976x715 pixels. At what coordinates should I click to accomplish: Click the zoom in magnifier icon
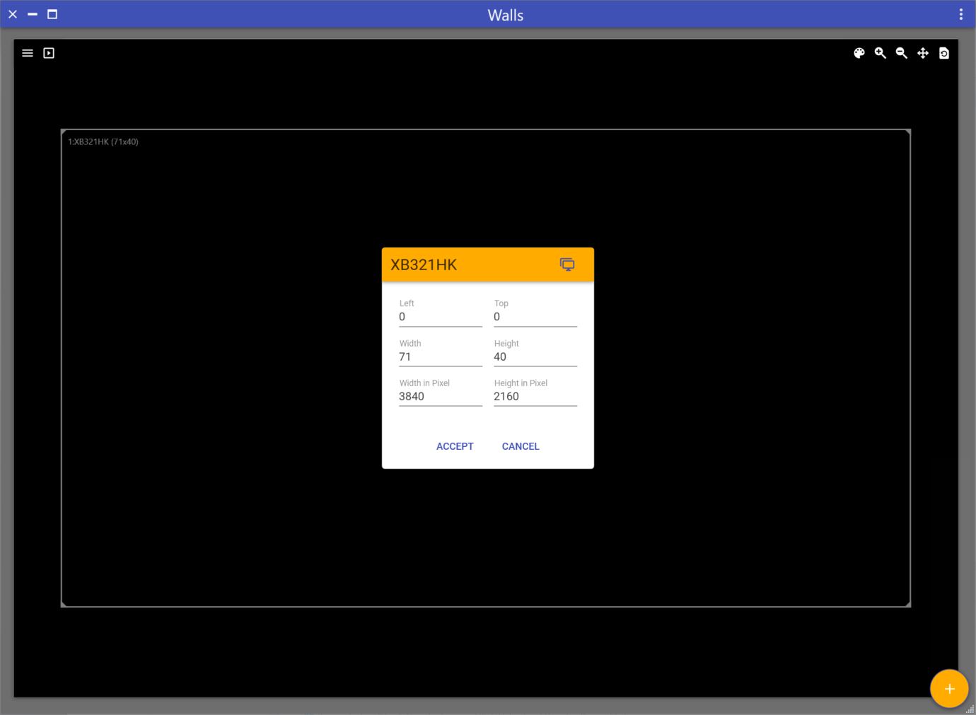[x=881, y=53]
